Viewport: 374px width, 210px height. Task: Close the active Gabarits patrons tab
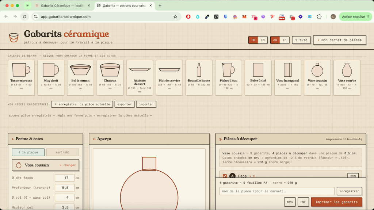pyautogui.click(x=150, y=6)
